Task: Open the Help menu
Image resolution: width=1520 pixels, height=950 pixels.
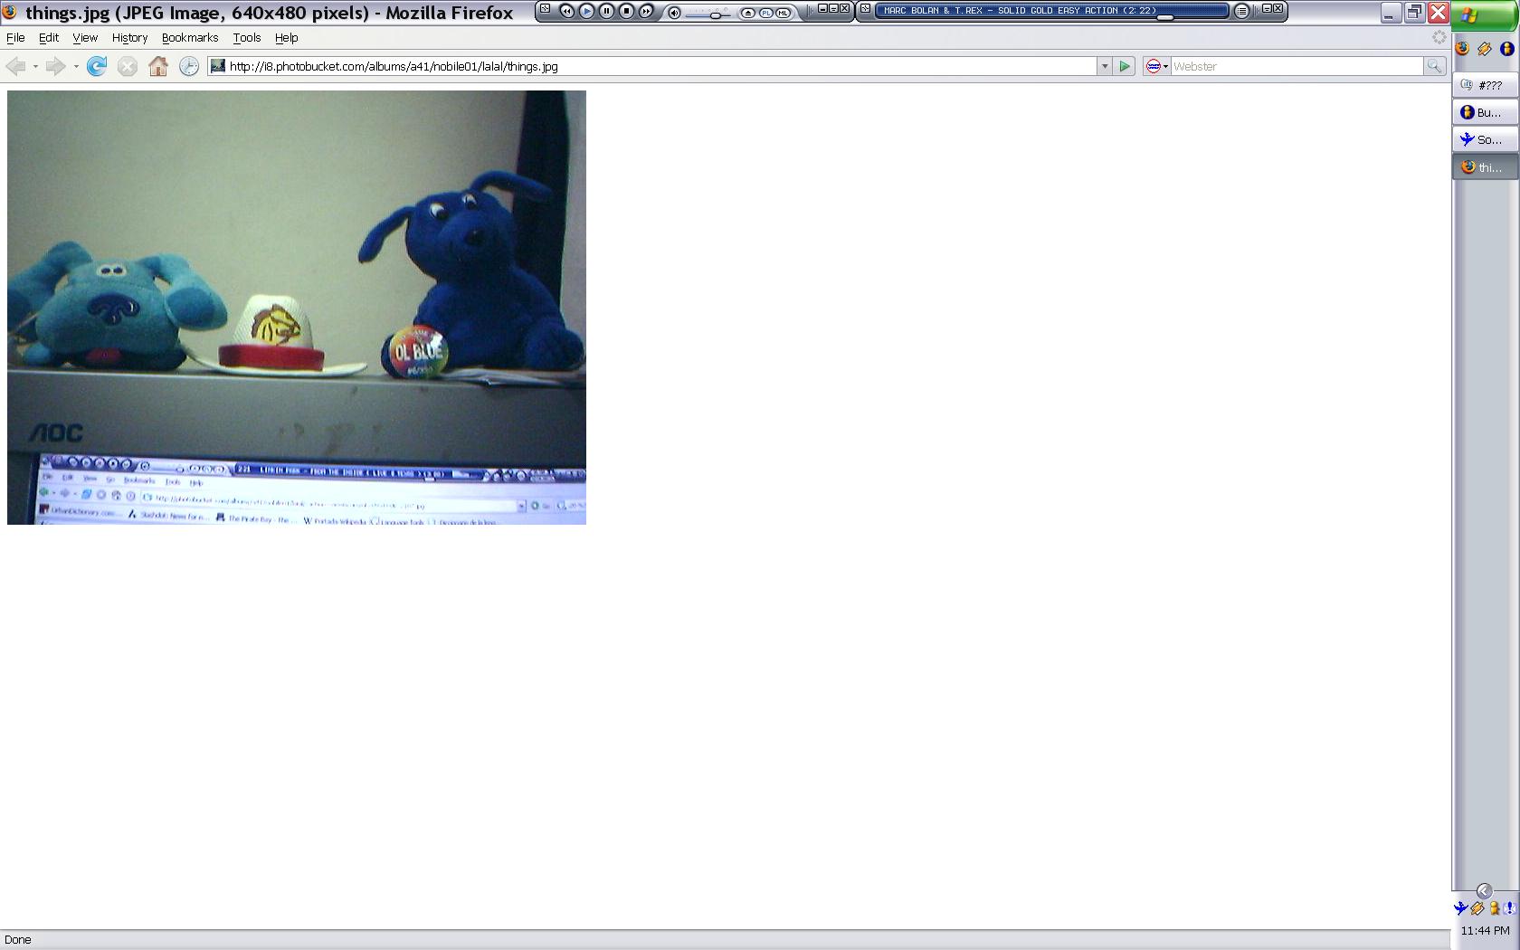Action: 287,38
